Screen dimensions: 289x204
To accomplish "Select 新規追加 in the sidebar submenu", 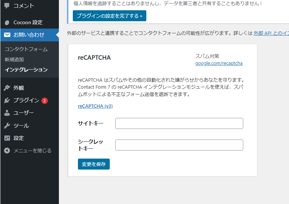I will tap(14, 59).
